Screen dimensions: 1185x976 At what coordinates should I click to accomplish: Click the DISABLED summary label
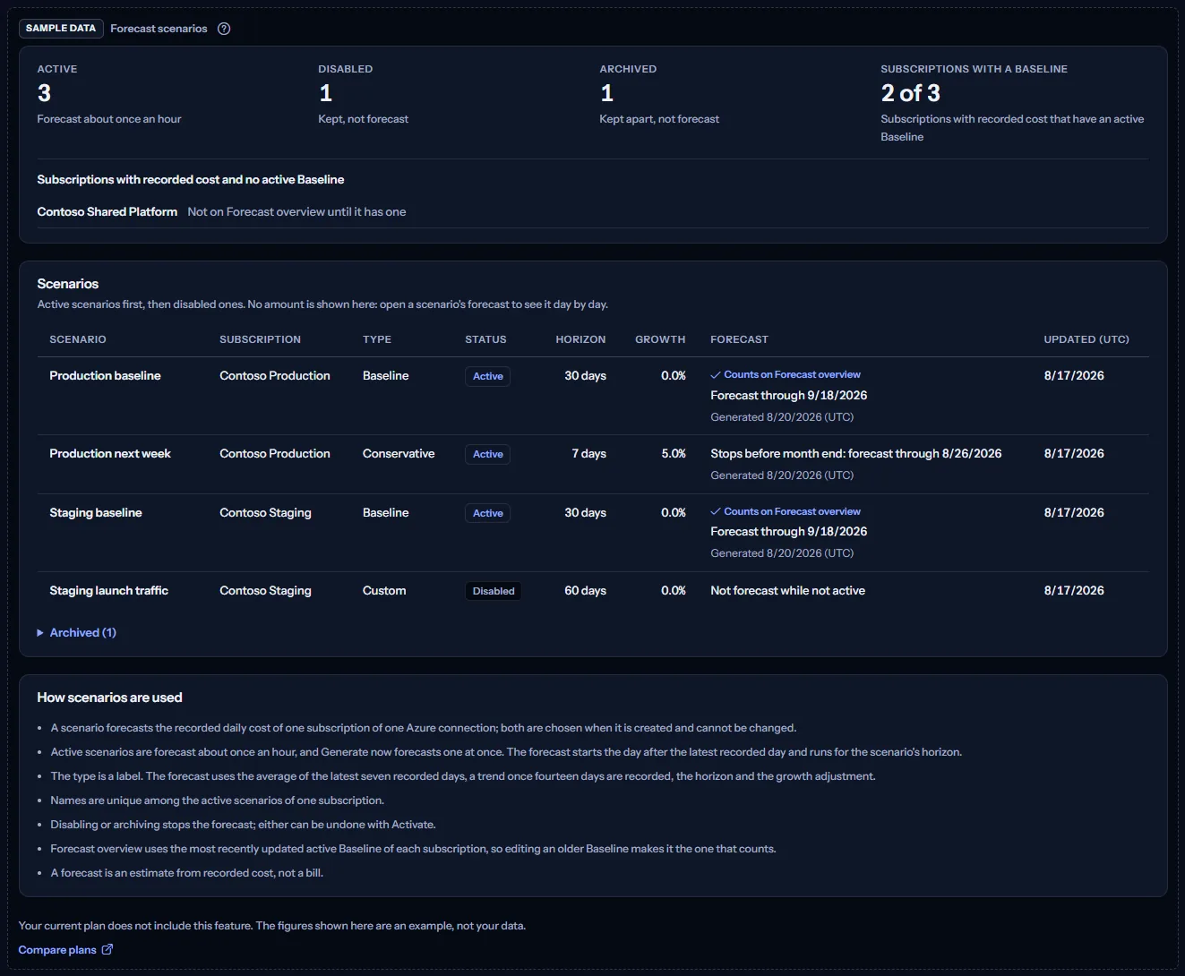(345, 69)
